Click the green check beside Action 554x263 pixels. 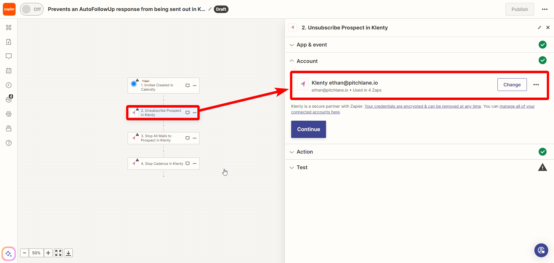[542, 152]
